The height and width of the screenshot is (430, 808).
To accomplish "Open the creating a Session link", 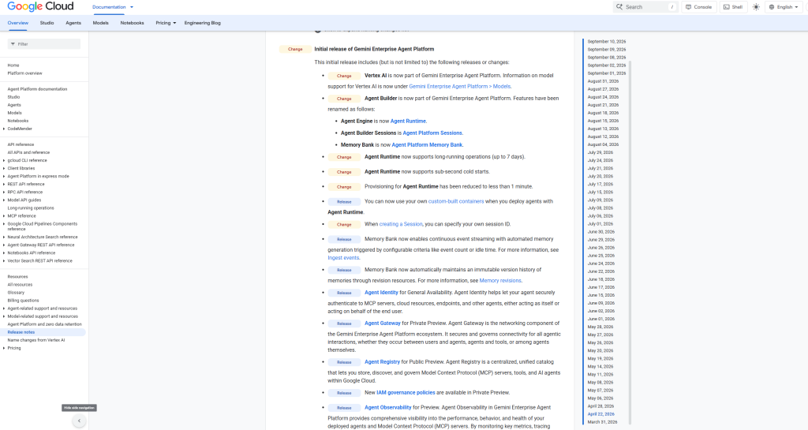I will coord(401,224).
